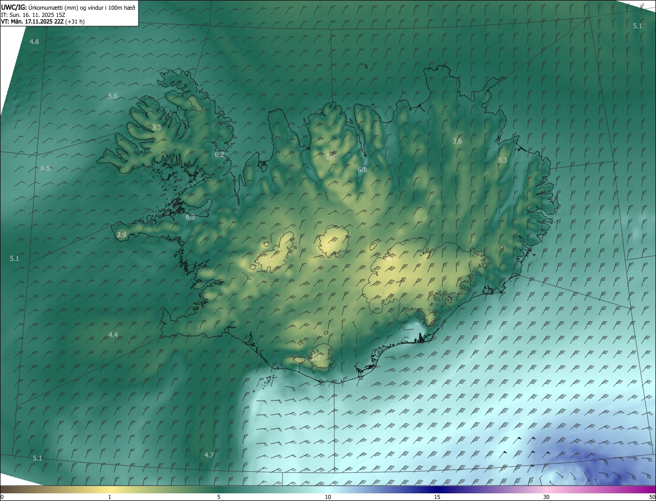Click the 4.7 value label on the map
Viewport: 656px width, 501px height.
pyautogui.click(x=209, y=455)
